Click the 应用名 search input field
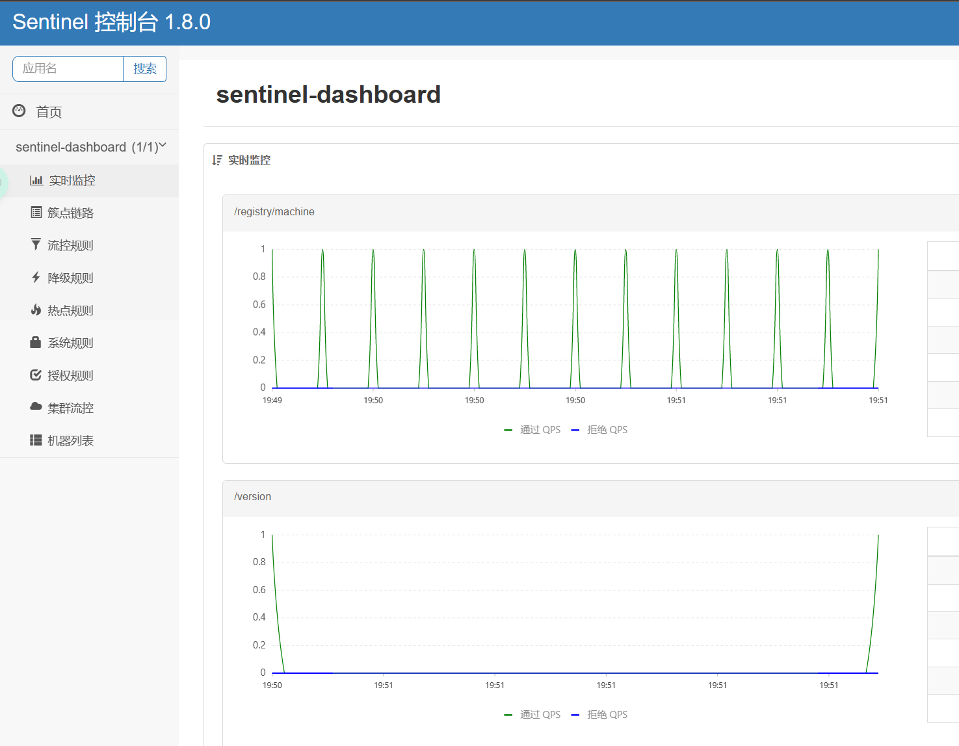 click(68, 69)
